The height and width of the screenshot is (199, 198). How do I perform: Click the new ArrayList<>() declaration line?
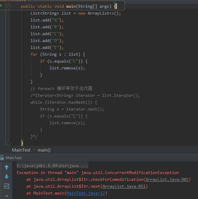tap(75, 13)
